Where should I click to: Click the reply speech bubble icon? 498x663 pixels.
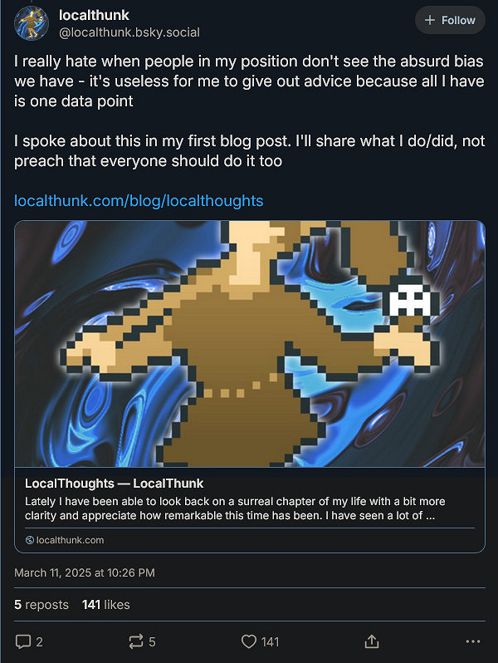[22, 641]
